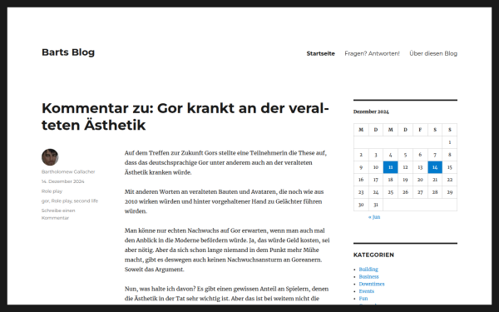Open the gor tag link
Viewport: 499px width, 312px height.
[45, 201]
